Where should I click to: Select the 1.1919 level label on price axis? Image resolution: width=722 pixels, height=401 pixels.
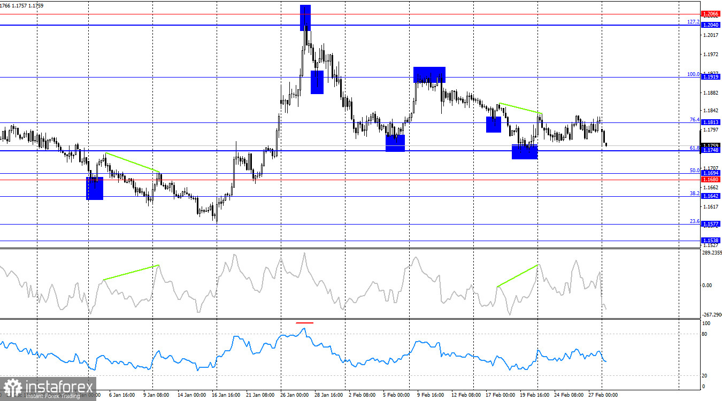[x=712, y=76]
